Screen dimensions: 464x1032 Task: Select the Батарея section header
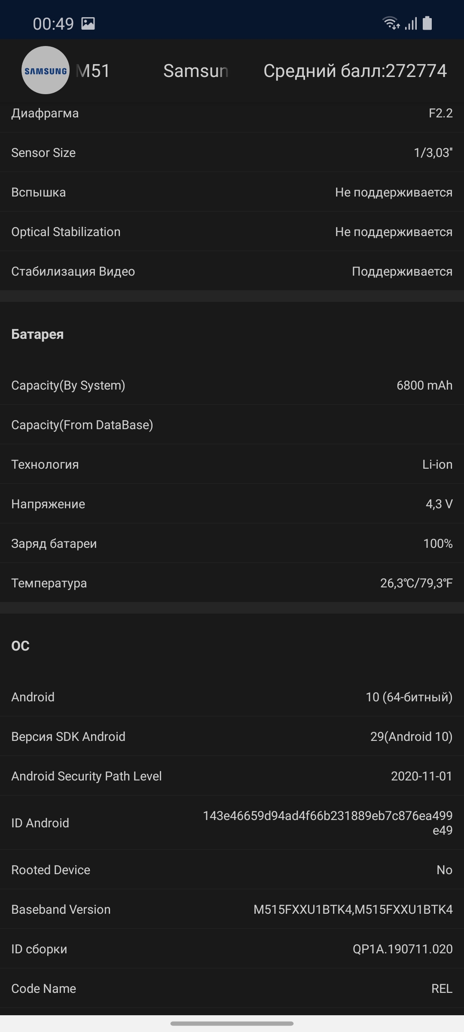[x=37, y=335]
